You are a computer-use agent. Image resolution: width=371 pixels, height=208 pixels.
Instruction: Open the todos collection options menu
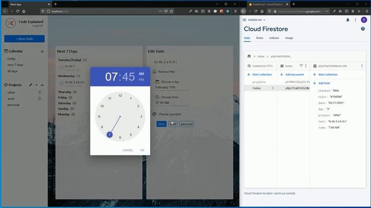pos(305,66)
